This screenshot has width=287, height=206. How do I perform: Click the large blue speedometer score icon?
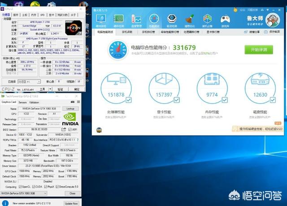pyautogui.click(x=118, y=50)
